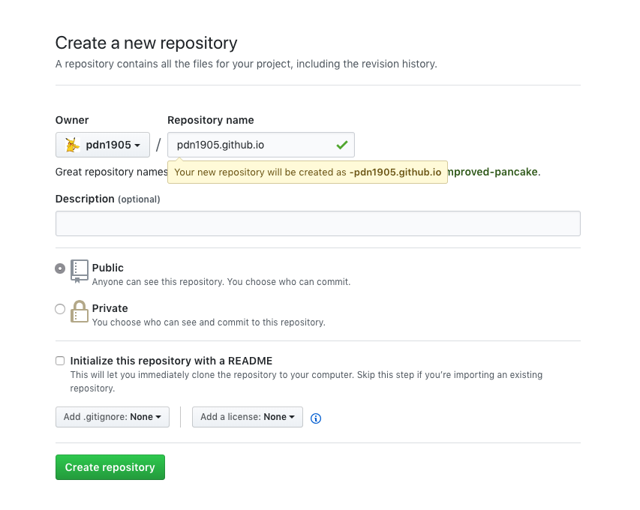Click the Pikachu avatar icon beside pdn1905
640x510 pixels.
72,145
